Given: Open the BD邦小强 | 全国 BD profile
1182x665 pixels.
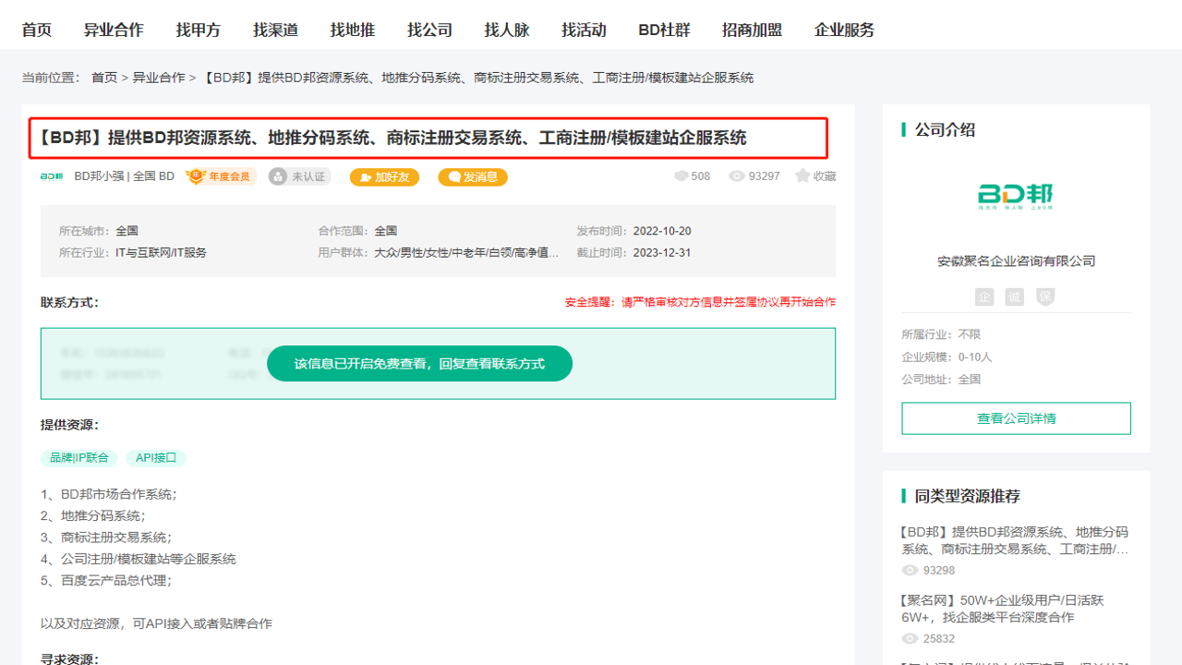Looking at the screenshot, I should (x=124, y=176).
